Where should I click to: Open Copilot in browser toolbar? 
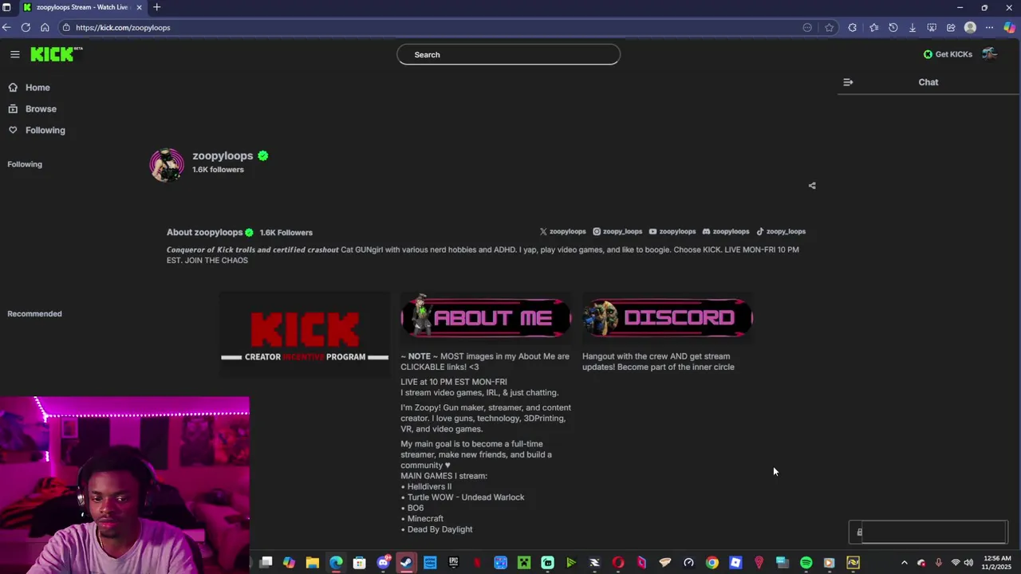(1009, 27)
